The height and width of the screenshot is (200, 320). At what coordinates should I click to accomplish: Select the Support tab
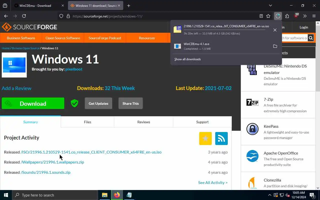pyautogui.click(x=202, y=122)
